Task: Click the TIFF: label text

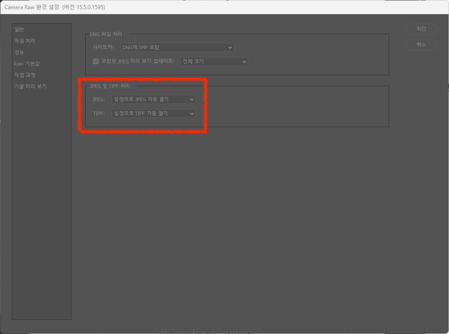Action: [99, 113]
